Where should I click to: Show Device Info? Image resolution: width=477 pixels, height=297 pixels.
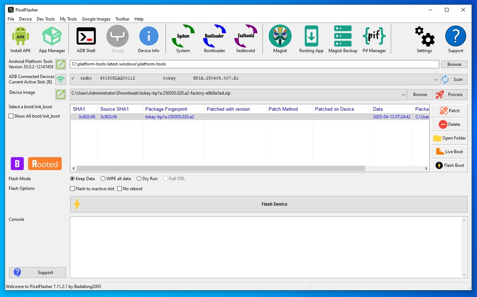pos(149,40)
